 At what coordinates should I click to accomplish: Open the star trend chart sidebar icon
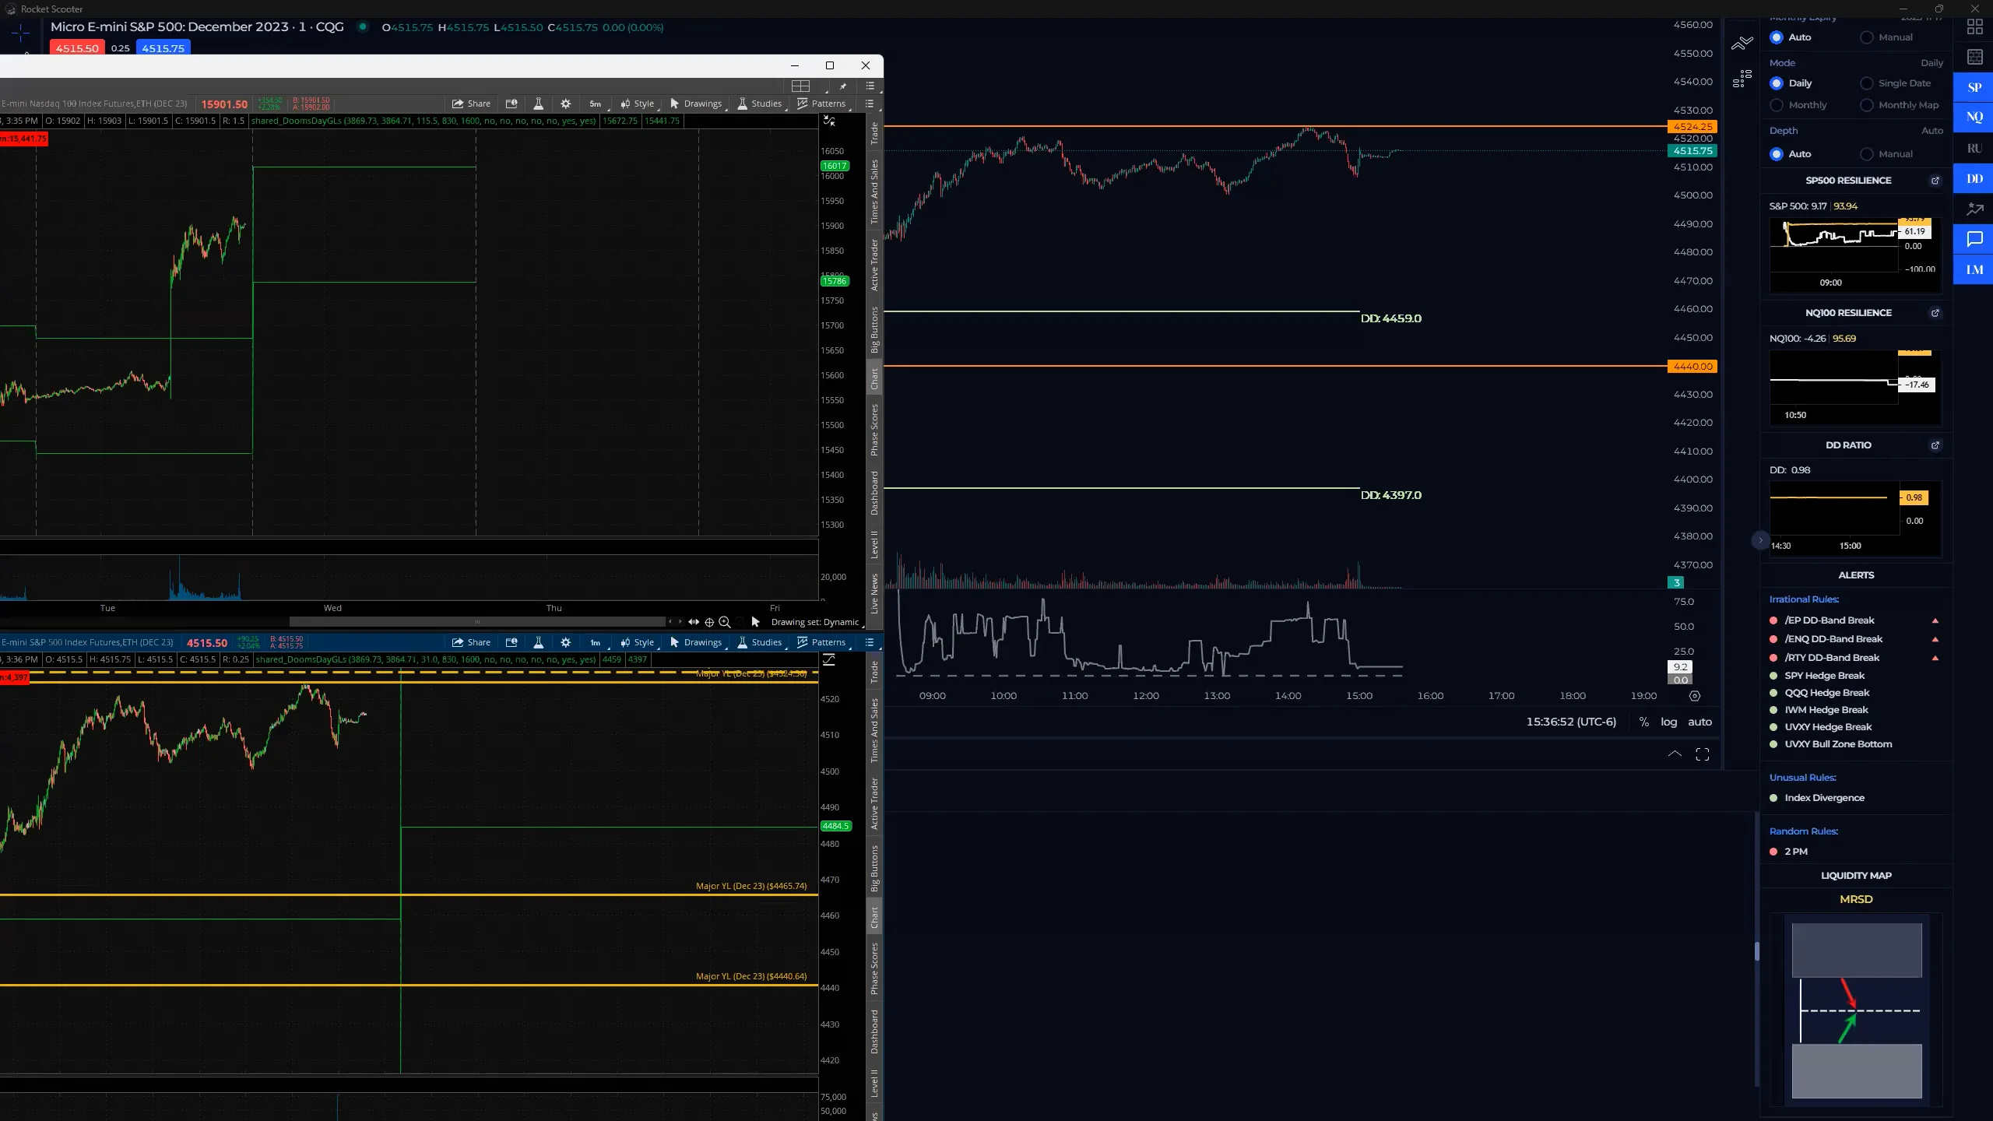tap(1974, 209)
